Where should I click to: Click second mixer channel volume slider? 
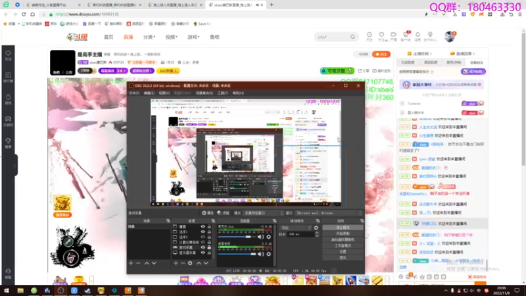coord(237,254)
